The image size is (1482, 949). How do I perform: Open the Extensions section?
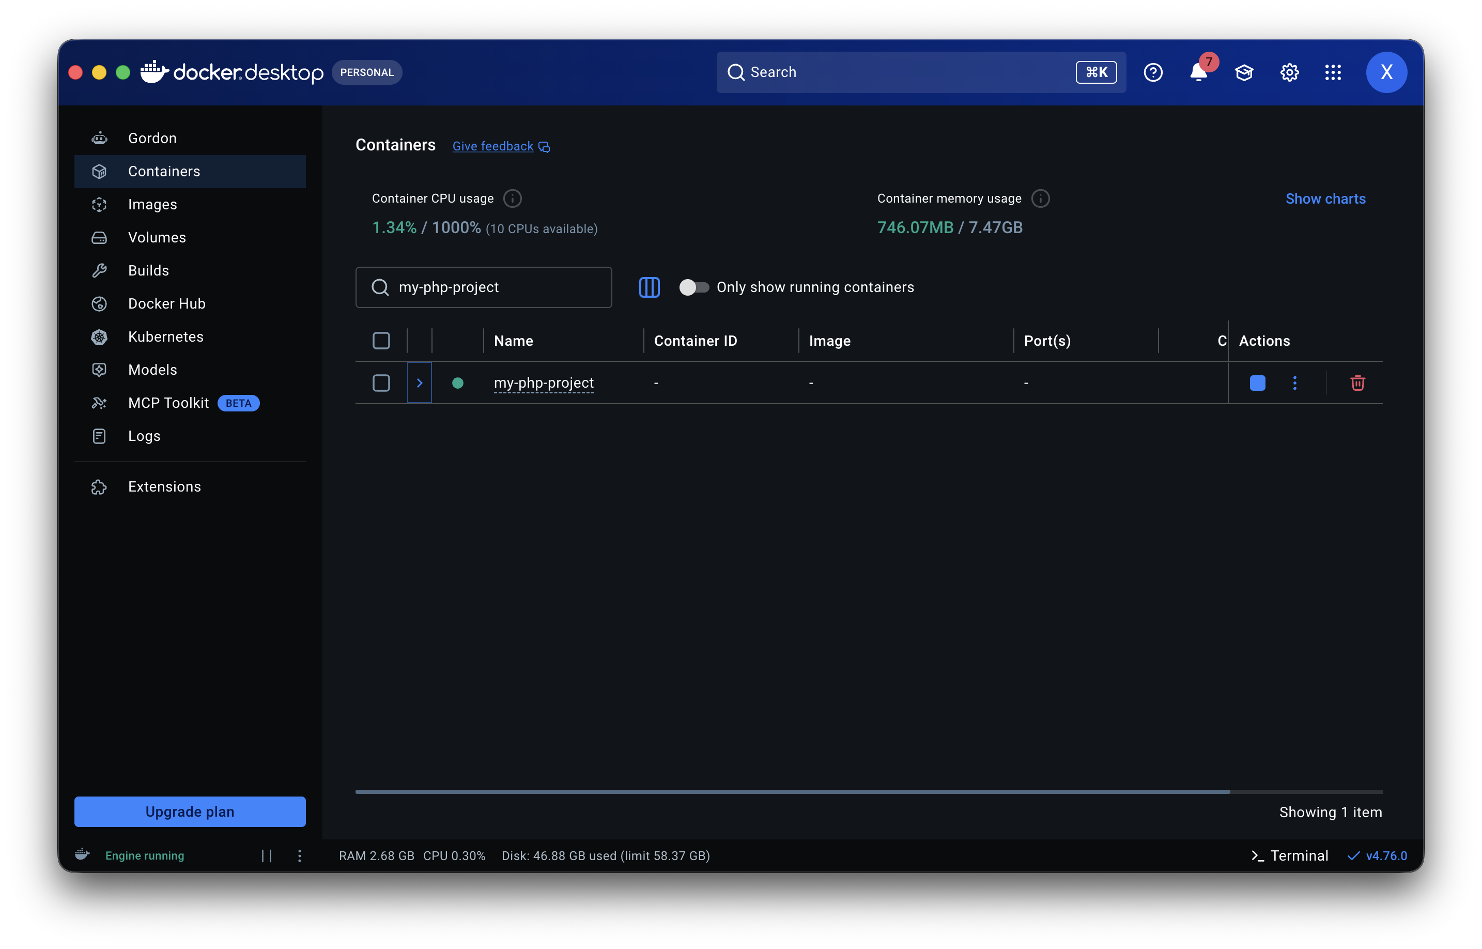pyautogui.click(x=190, y=487)
